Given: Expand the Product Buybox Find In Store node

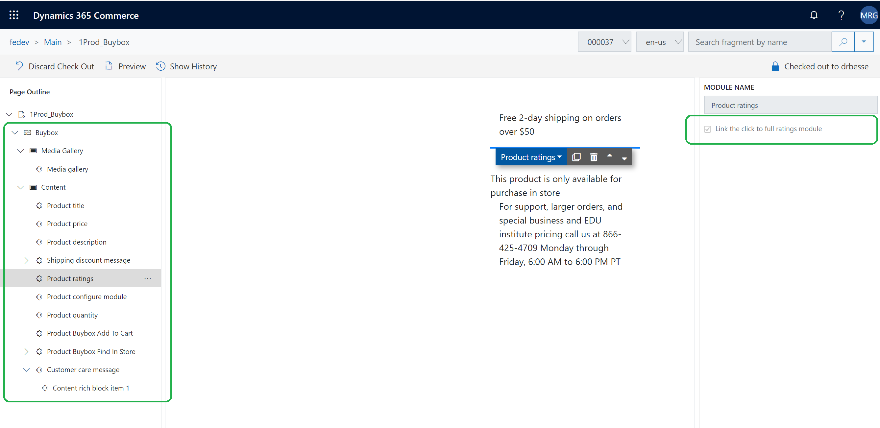Looking at the screenshot, I should tap(26, 352).
